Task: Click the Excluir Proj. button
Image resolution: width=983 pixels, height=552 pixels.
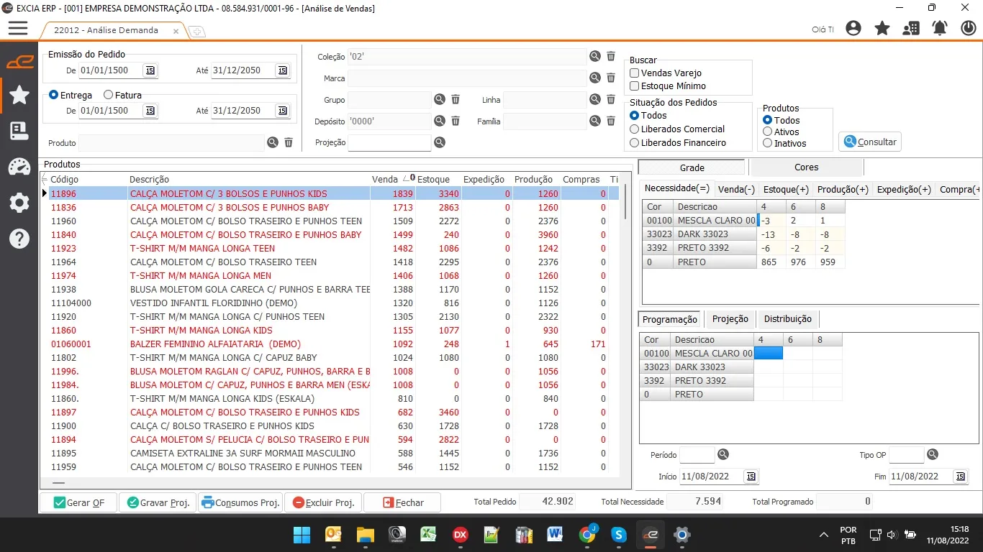Action: point(323,502)
